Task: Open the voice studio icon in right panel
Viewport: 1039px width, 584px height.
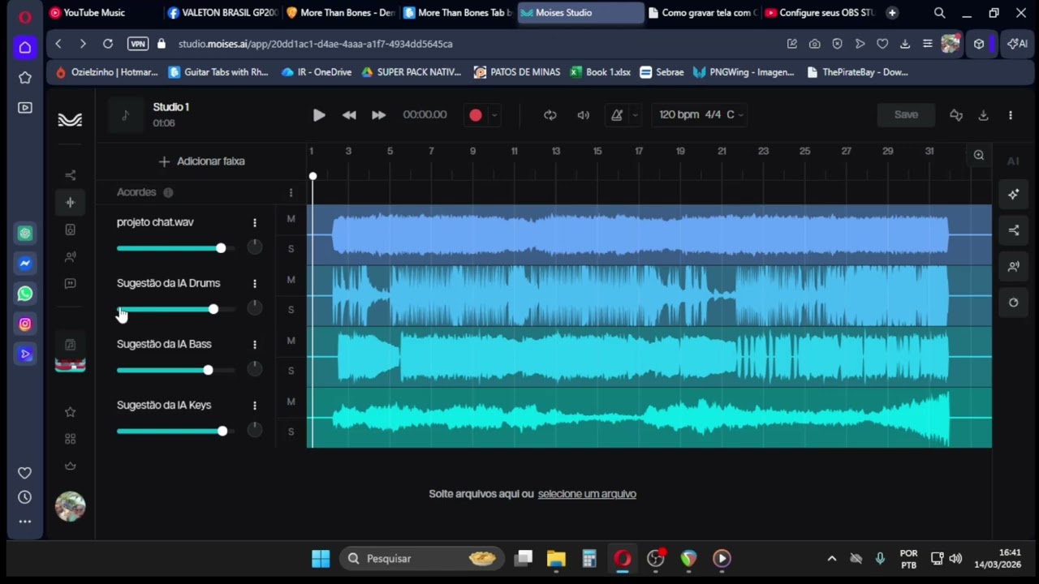Action: (1013, 266)
